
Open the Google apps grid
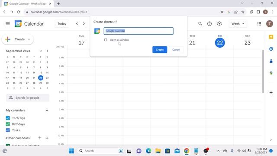point(259,24)
